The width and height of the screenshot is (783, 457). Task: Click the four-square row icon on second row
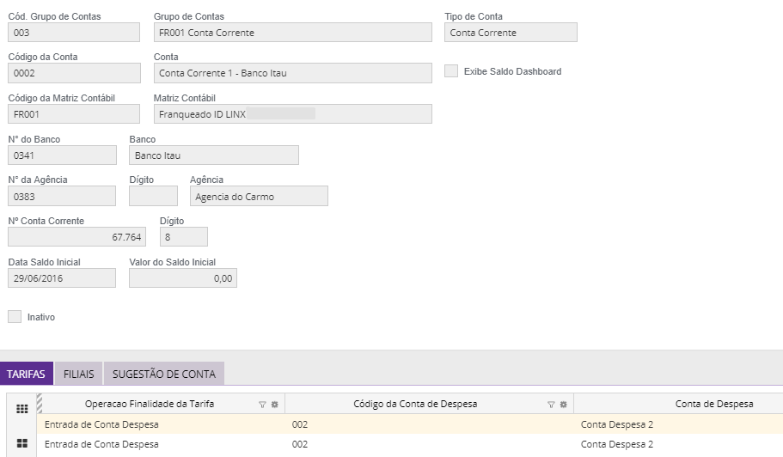(x=21, y=444)
